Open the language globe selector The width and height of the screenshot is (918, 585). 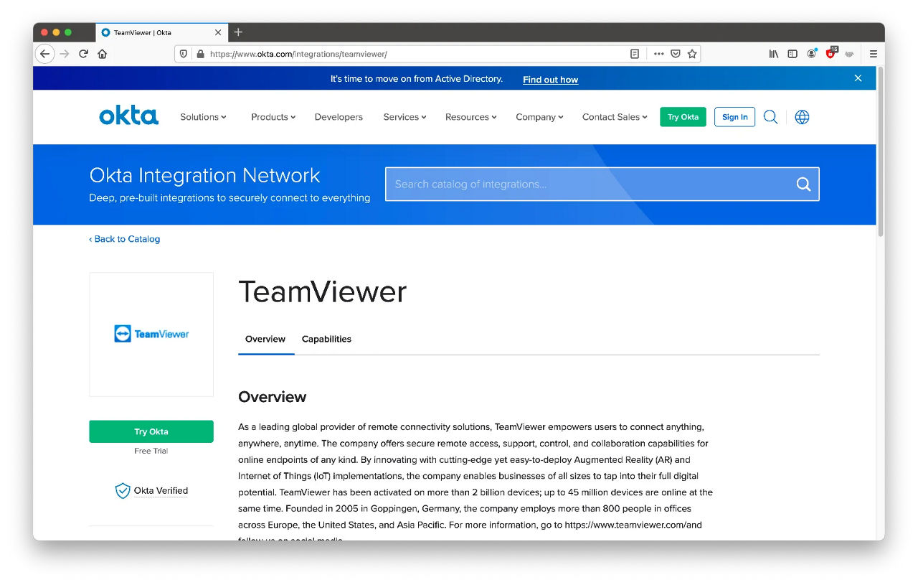click(x=802, y=117)
